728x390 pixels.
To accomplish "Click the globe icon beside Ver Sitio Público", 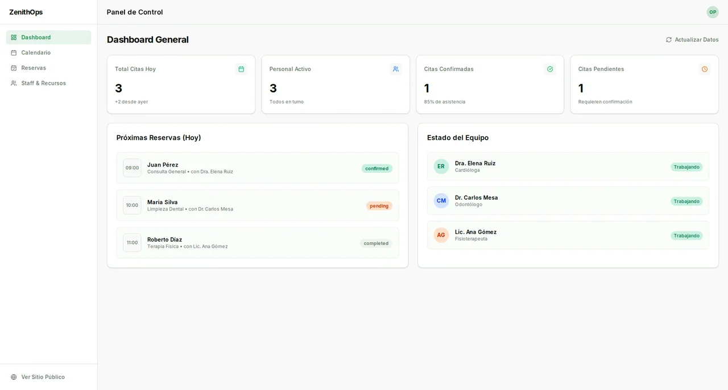I will (14, 377).
